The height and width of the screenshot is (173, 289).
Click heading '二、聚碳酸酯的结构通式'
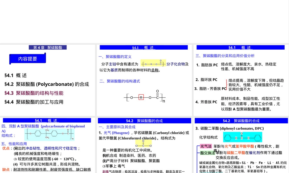click(120, 81)
